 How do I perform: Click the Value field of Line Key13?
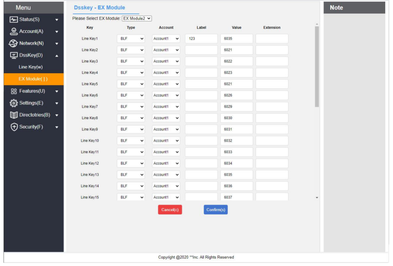(x=236, y=175)
